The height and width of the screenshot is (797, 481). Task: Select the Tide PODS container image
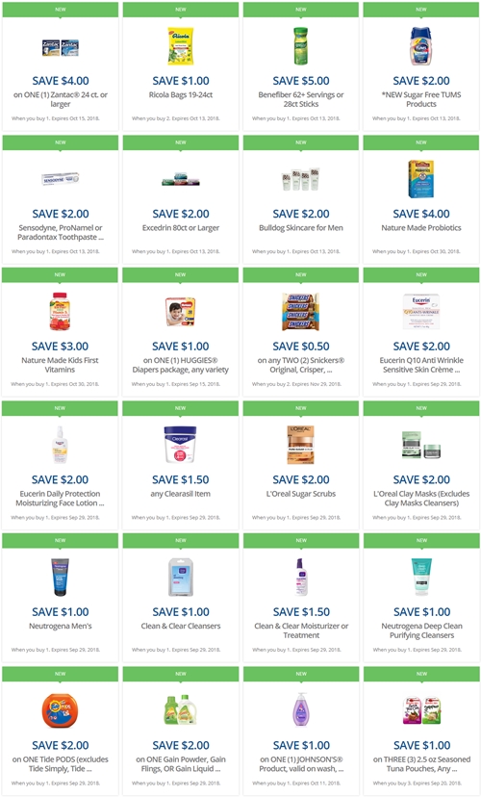[60, 710]
